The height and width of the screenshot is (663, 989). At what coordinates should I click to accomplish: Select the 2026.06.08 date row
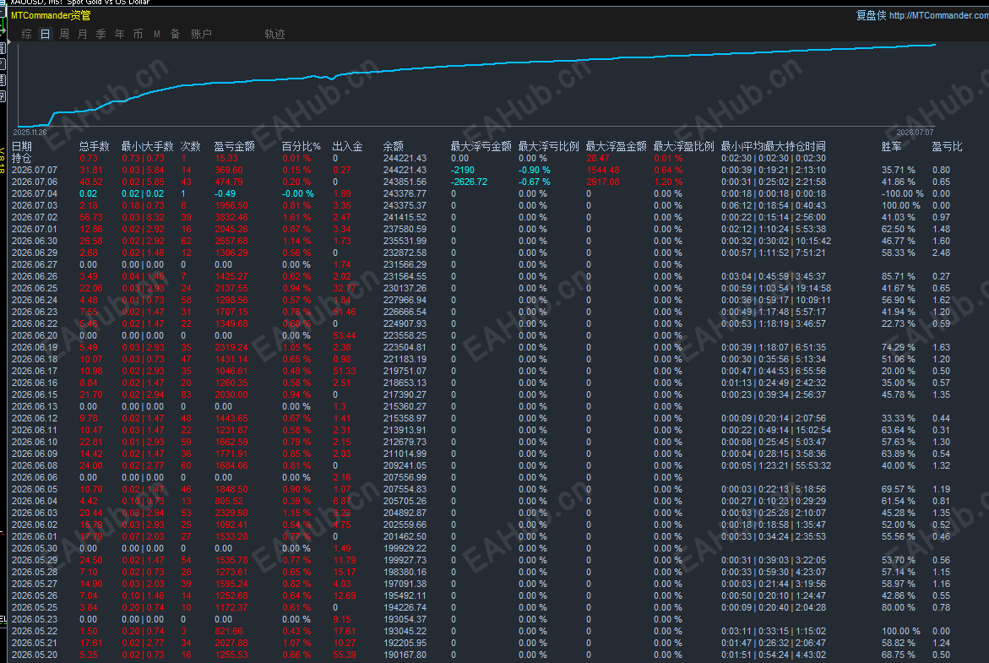click(487, 465)
